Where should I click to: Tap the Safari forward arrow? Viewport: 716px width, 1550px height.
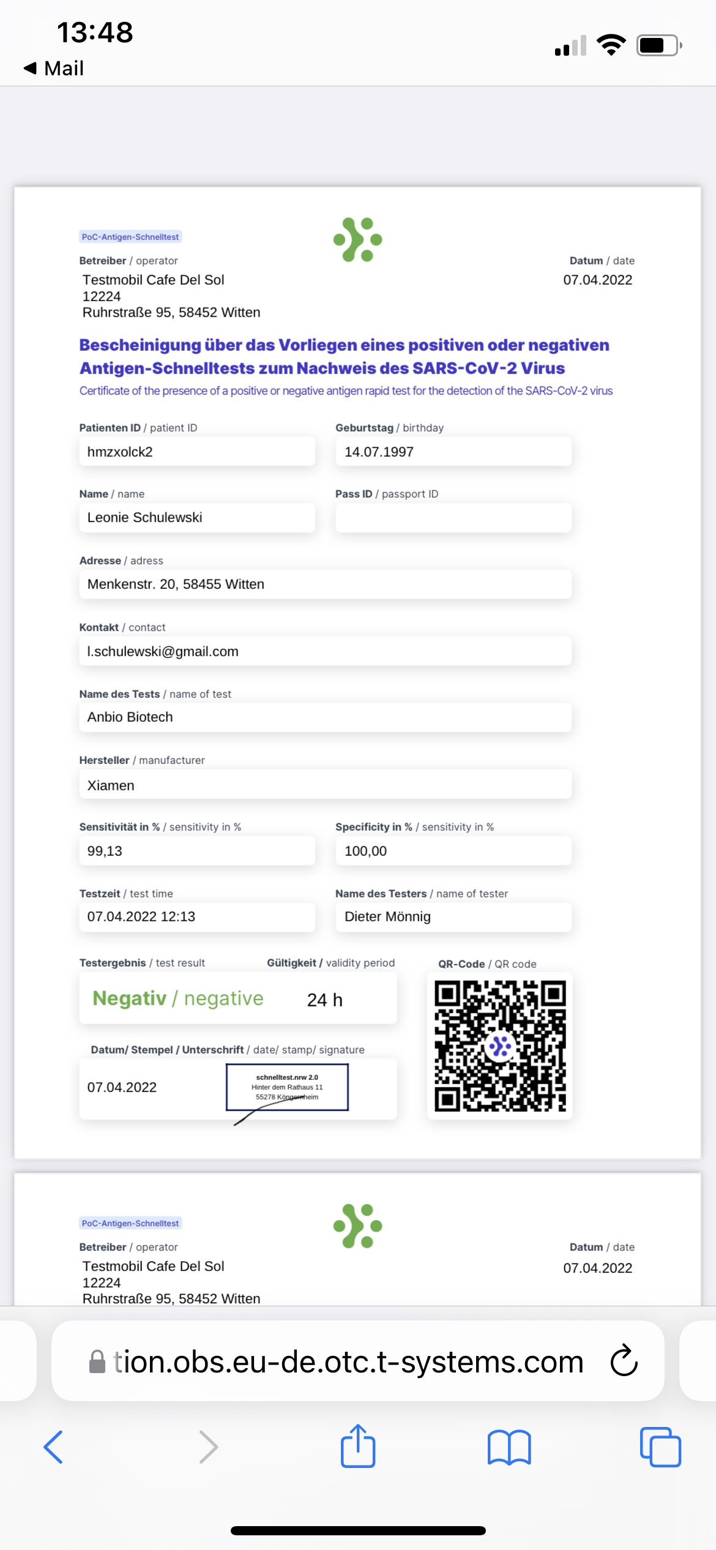coord(208,1447)
